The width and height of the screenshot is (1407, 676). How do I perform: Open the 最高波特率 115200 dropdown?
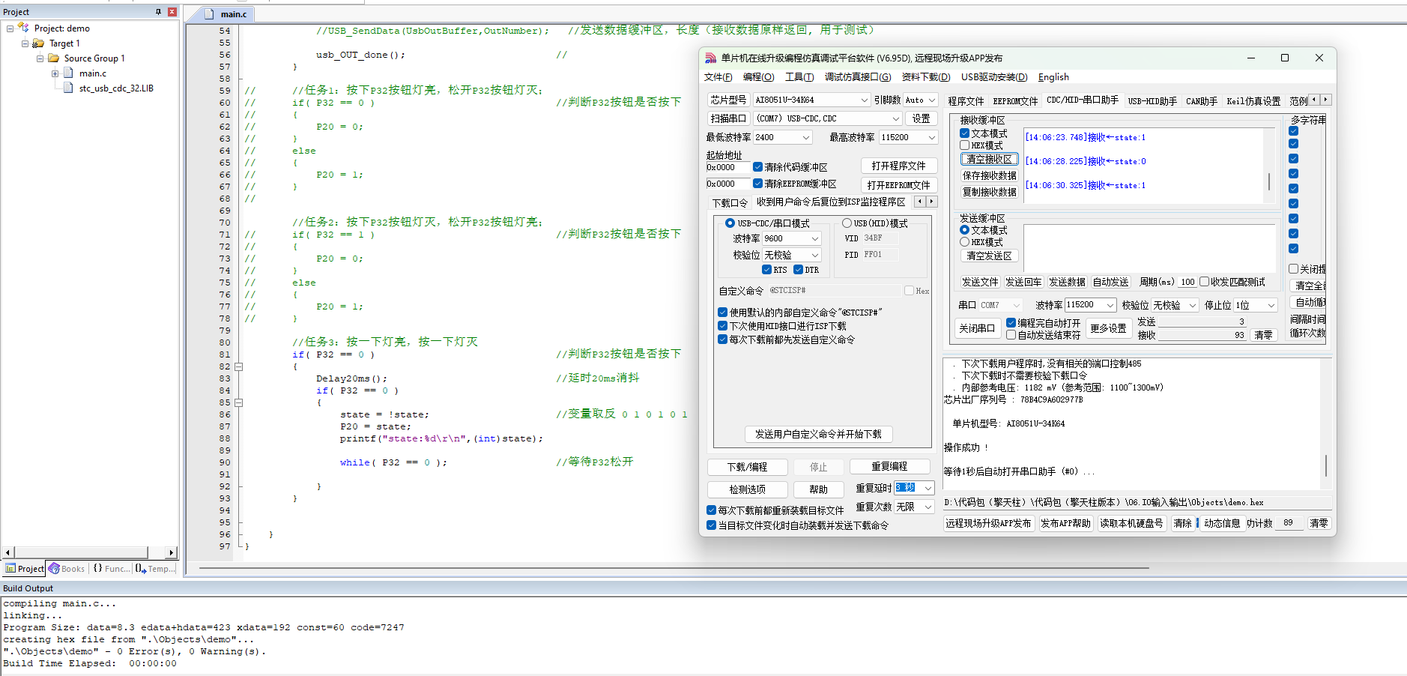[x=931, y=137]
